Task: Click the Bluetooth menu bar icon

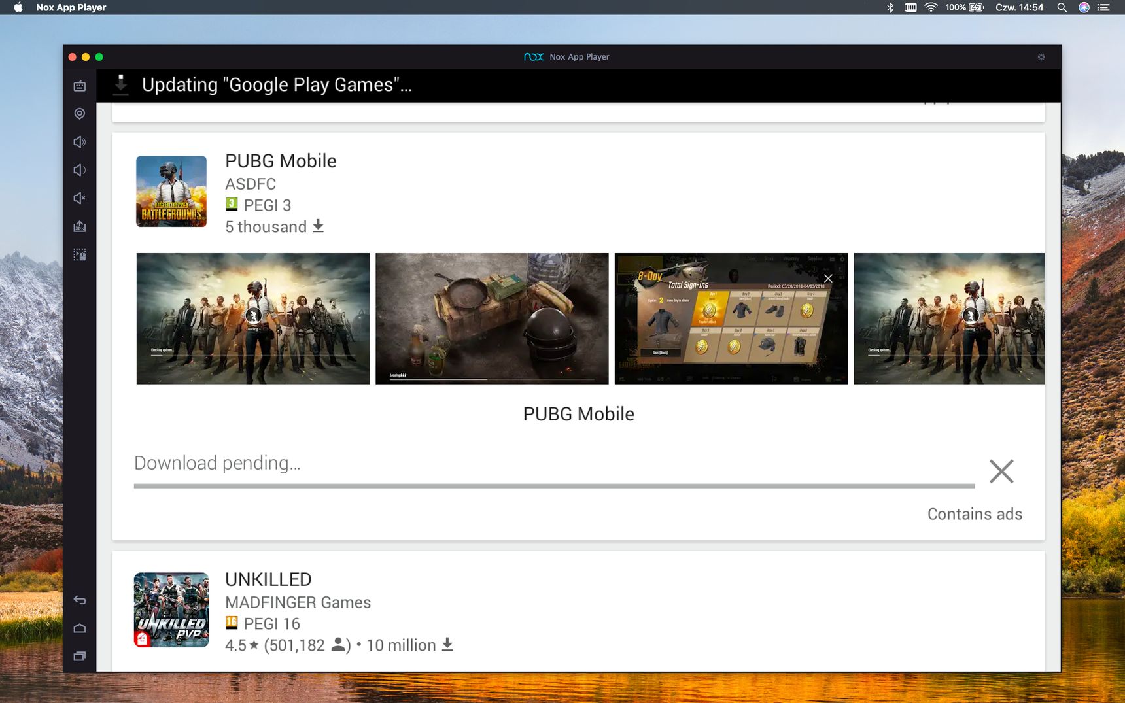Action: (x=890, y=7)
